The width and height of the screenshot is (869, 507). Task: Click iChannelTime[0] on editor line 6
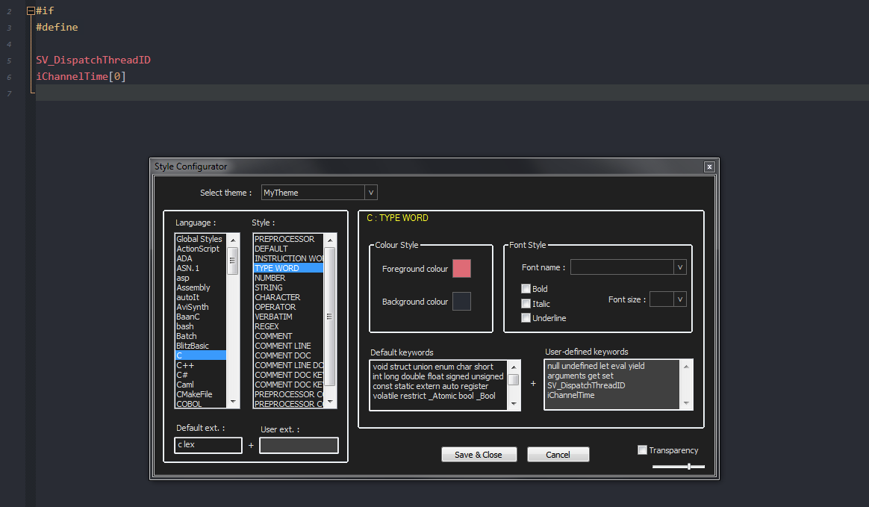click(81, 76)
